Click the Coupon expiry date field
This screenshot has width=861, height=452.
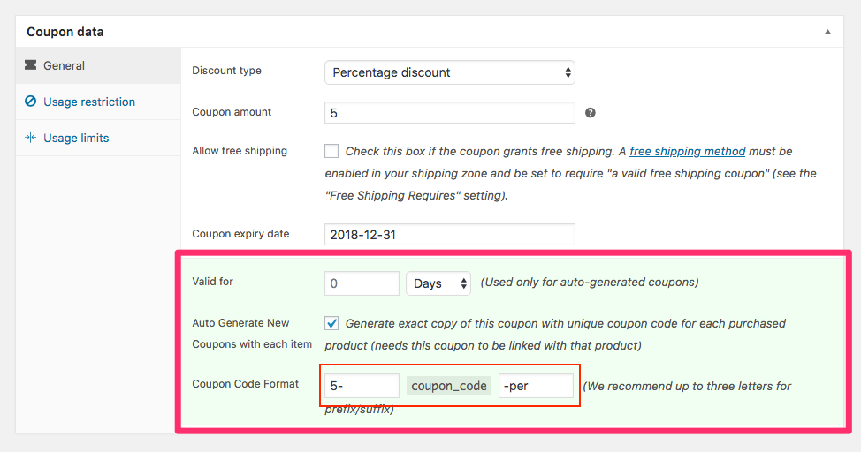(x=449, y=235)
